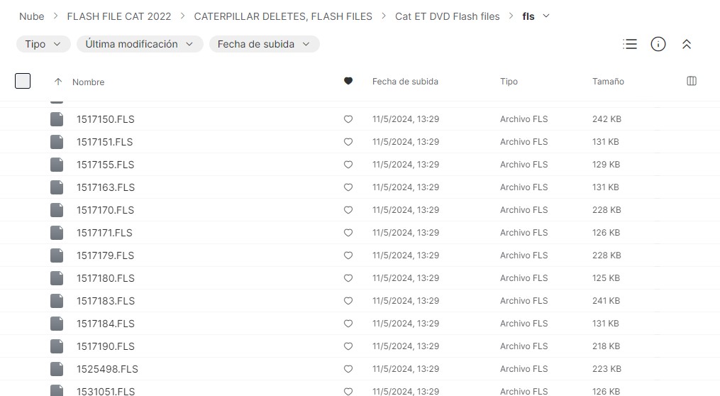
Task: Tick the select all files checkbox
Action: click(x=23, y=81)
